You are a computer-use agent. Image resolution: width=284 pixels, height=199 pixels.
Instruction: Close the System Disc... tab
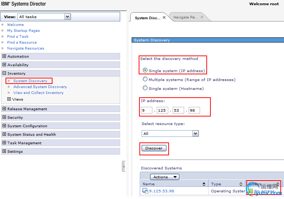click(164, 18)
